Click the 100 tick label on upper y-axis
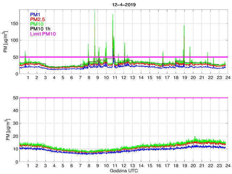This screenshot has height=174, width=232. [x=14, y=40]
